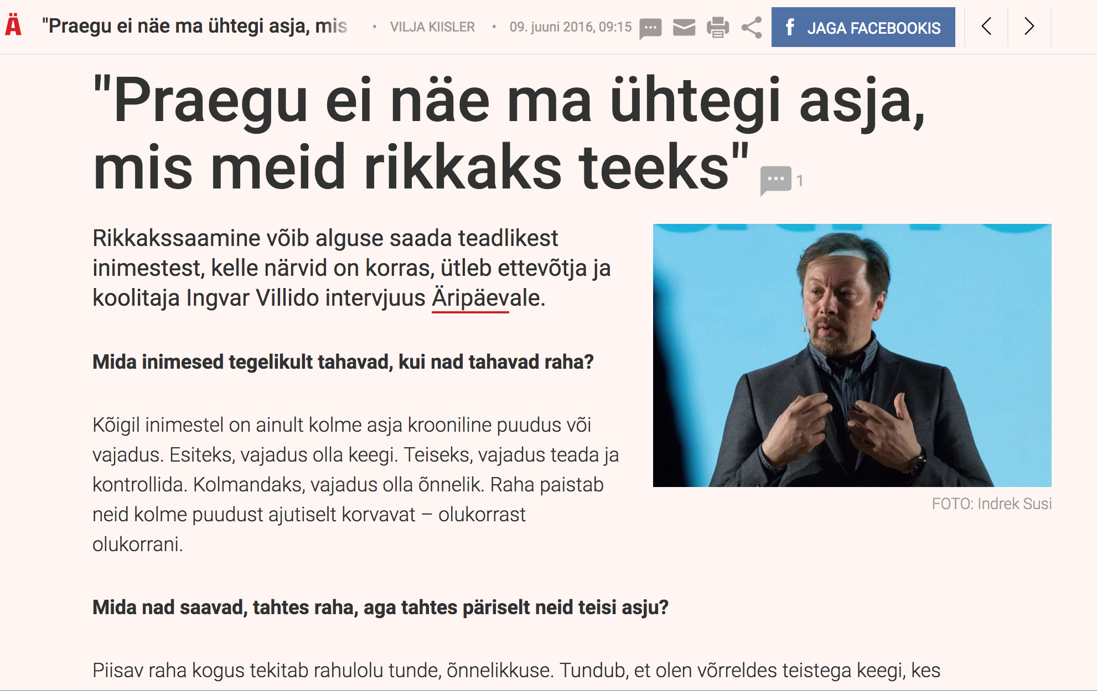The height and width of the screenshot is (691, 1097).
Task: Open author VILJA KIISLER link
Action: click(x=432, y=27)
